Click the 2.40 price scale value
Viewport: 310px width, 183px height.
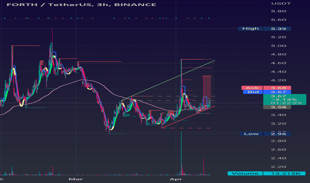tap(278, 158)
